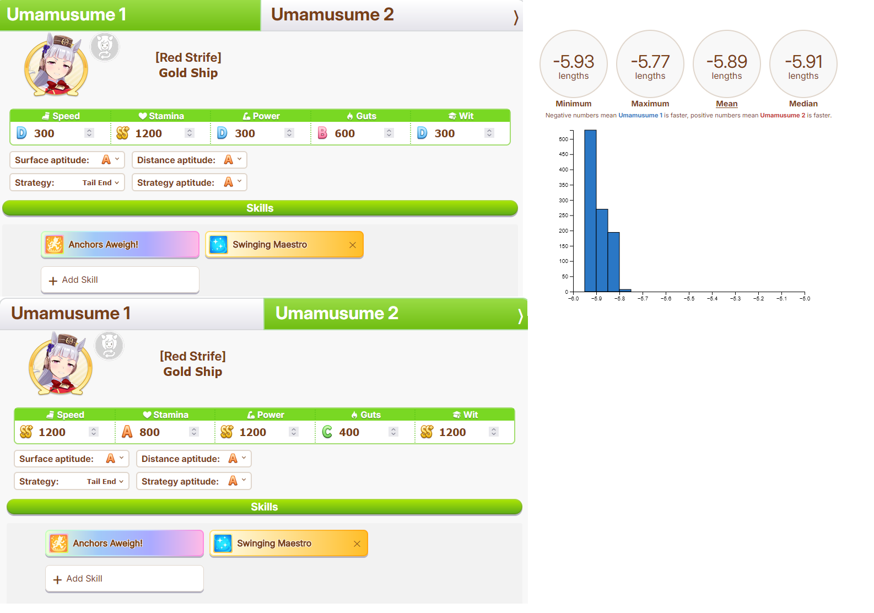The width and height of the screenshot is (874, 613).
Task: Click the underlined Mean label
Action: pyautogui.click(x=727, y=104)
